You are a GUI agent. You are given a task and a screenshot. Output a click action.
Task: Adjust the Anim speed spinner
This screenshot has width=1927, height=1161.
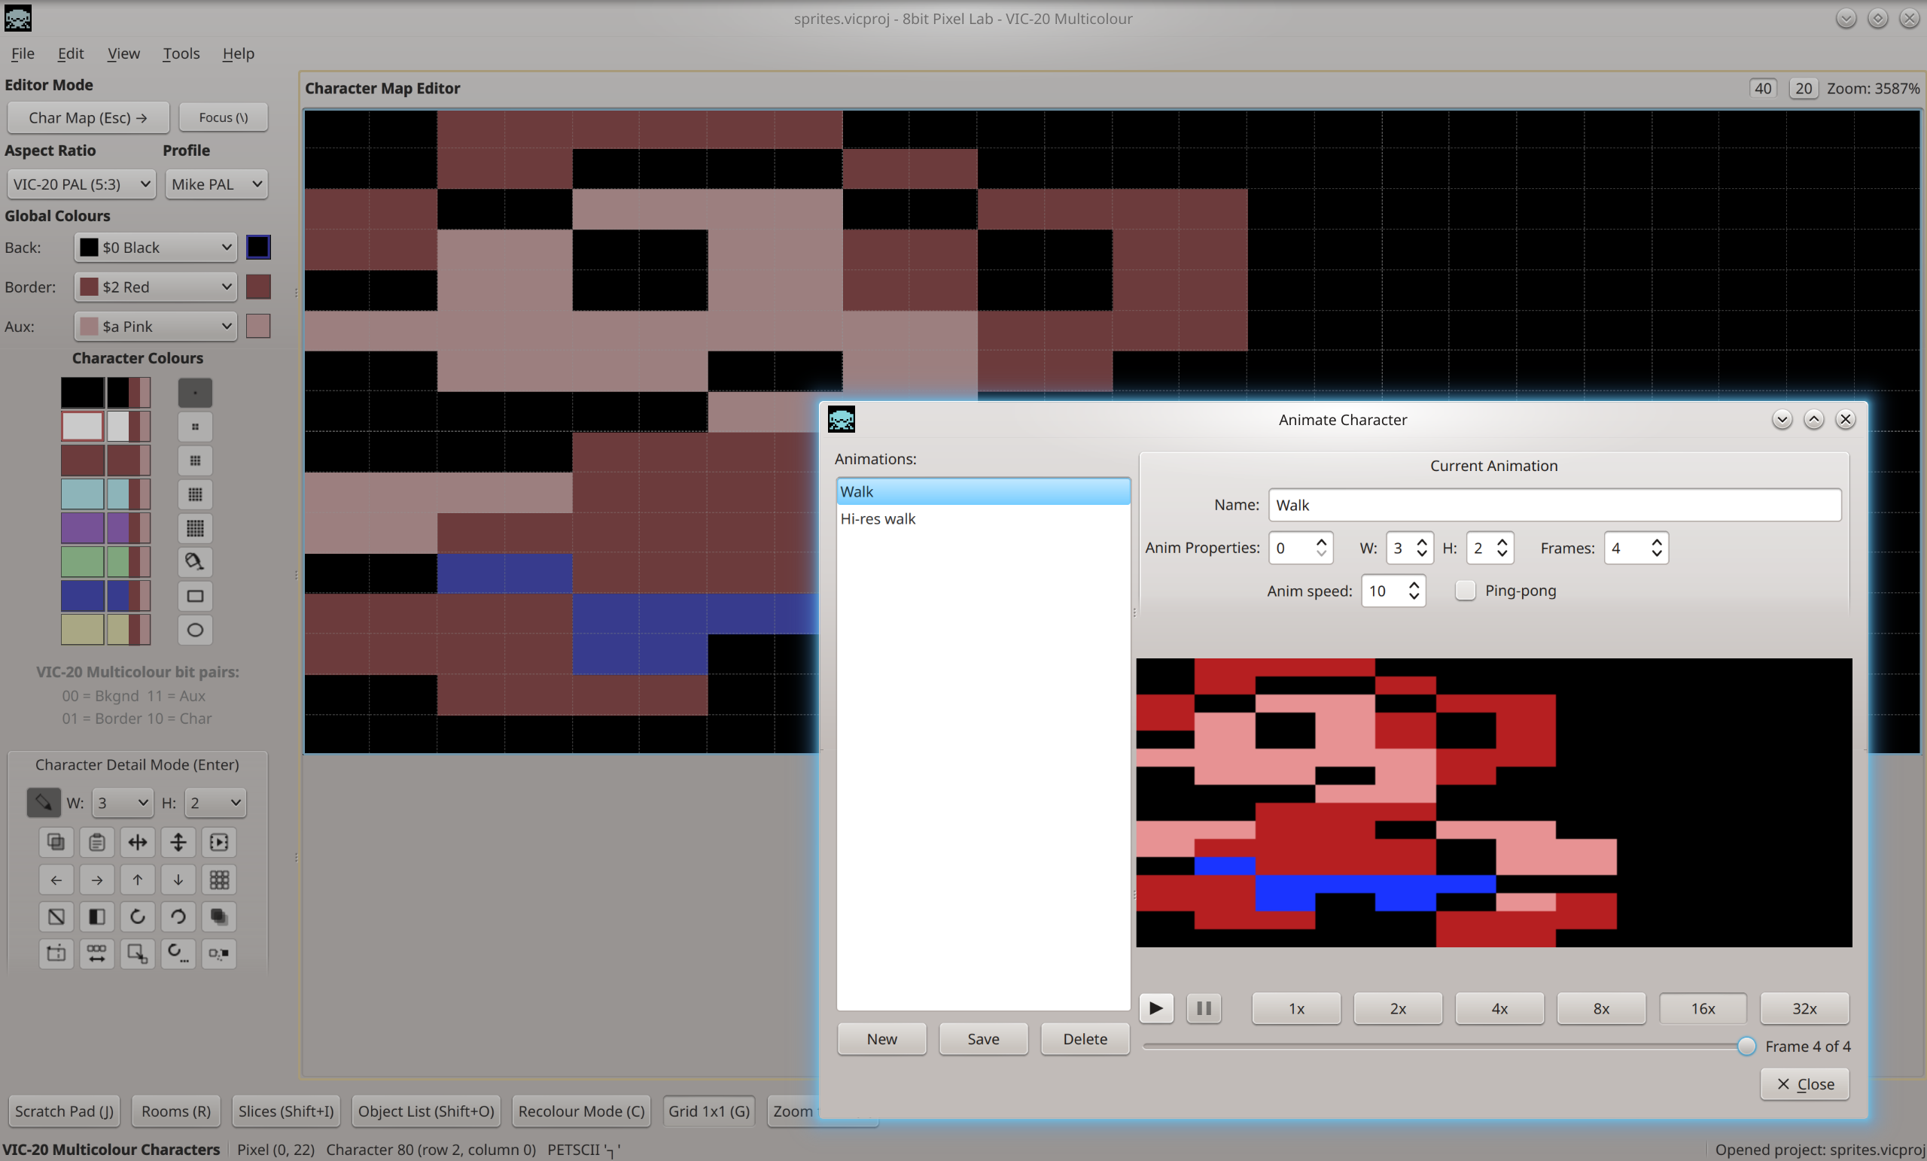point(1393,591)
